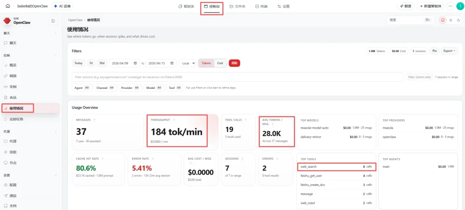This screenshot has width=465, height=210.
Task: Select the 7d time range
Action: (91, 63)
